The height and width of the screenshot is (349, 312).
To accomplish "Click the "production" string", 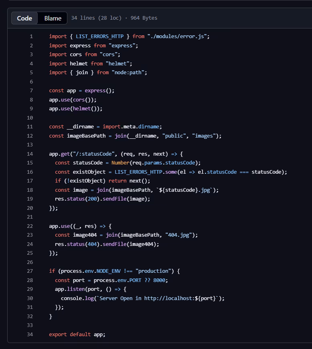I will click(x=153, y=271).
